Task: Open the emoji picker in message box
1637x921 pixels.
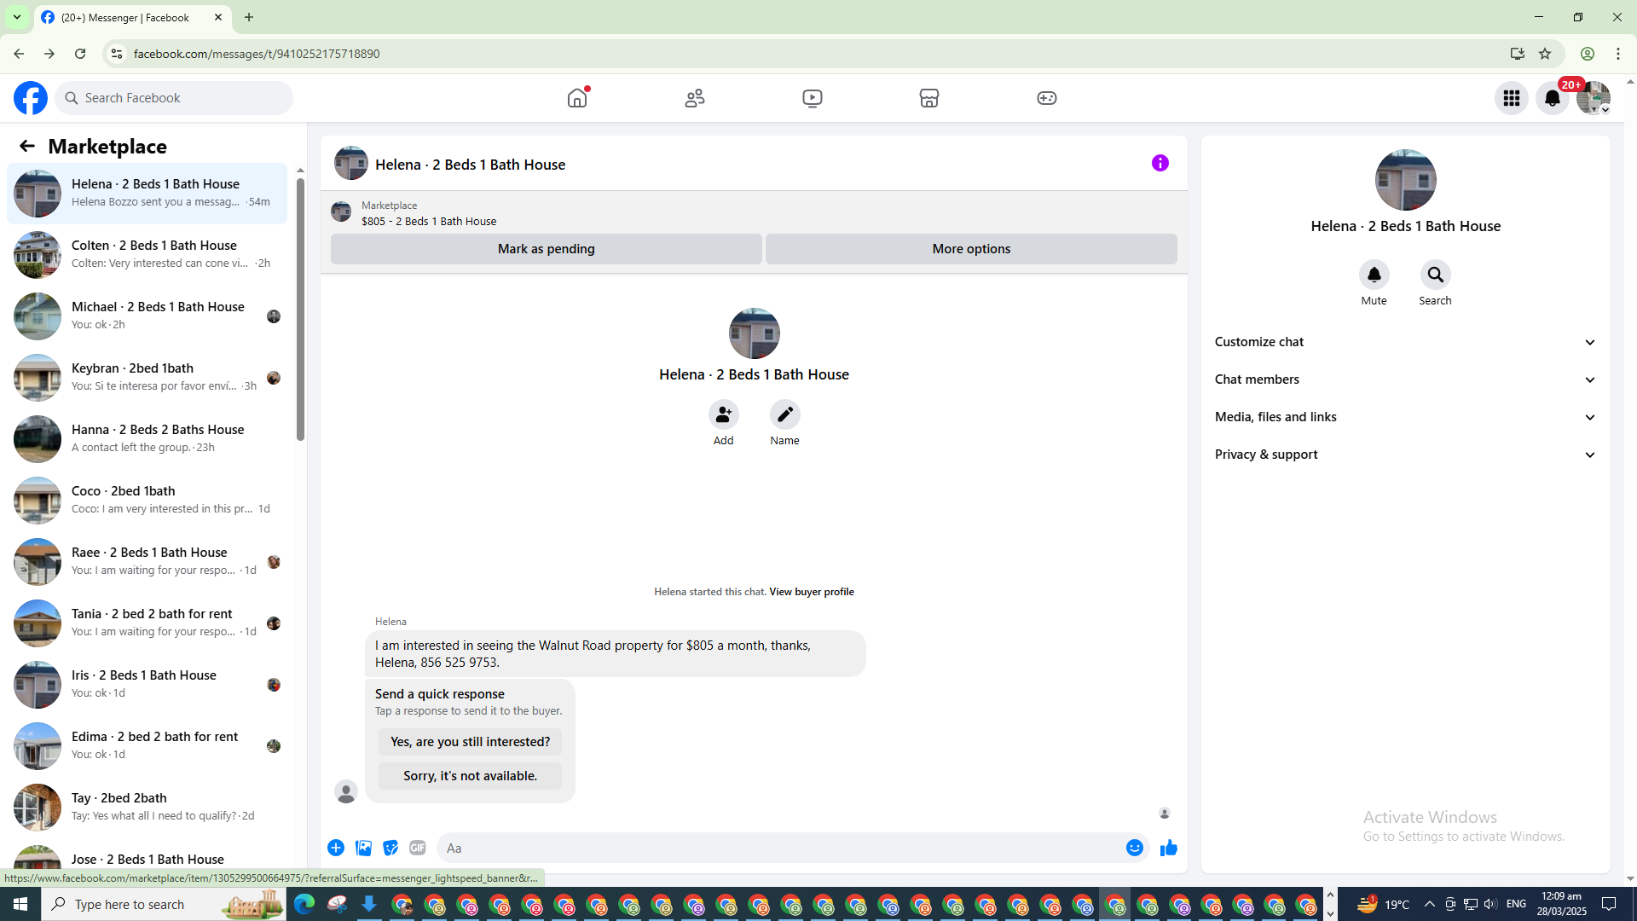Action: [1135, 848]
